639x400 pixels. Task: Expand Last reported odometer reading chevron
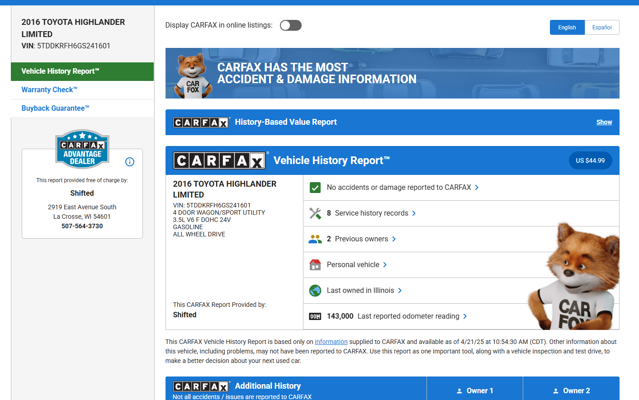[465, 316]
